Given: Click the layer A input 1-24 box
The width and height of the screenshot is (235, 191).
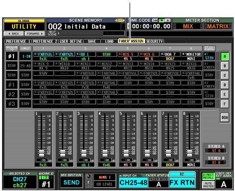Looking at the screenshot, I should 25,56.
